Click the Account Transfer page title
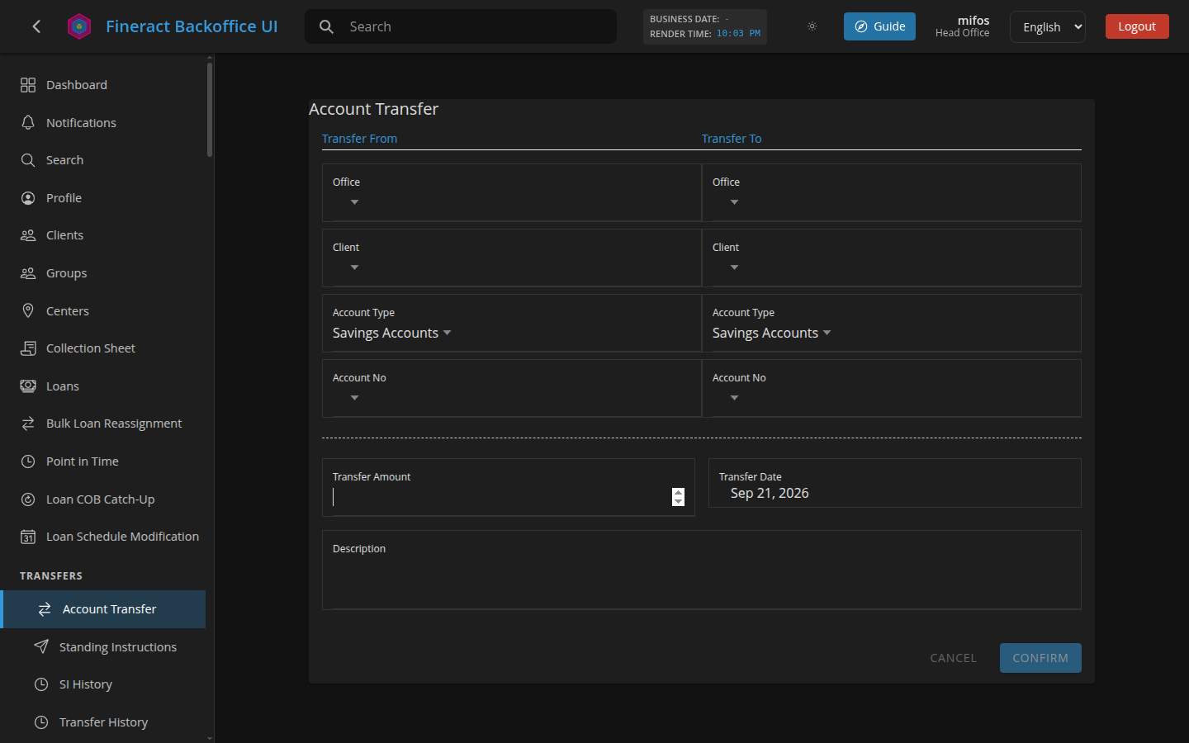Screen dimensions: 1189x743 [x=373, y=109]
